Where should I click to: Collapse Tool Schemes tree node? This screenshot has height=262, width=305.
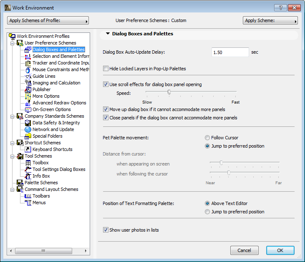(x=12, y=156)
